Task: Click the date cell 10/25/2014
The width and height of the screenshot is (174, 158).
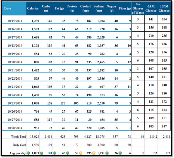Action: [x=15, y=103]
